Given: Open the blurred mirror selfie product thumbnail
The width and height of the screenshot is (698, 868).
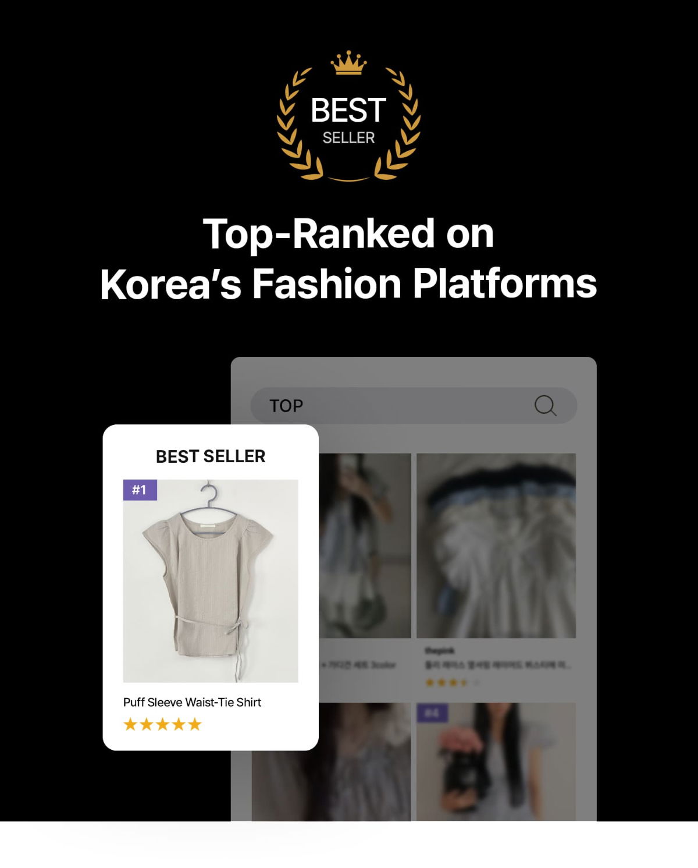Looking at the screenshot, I should tap(365, 545).
